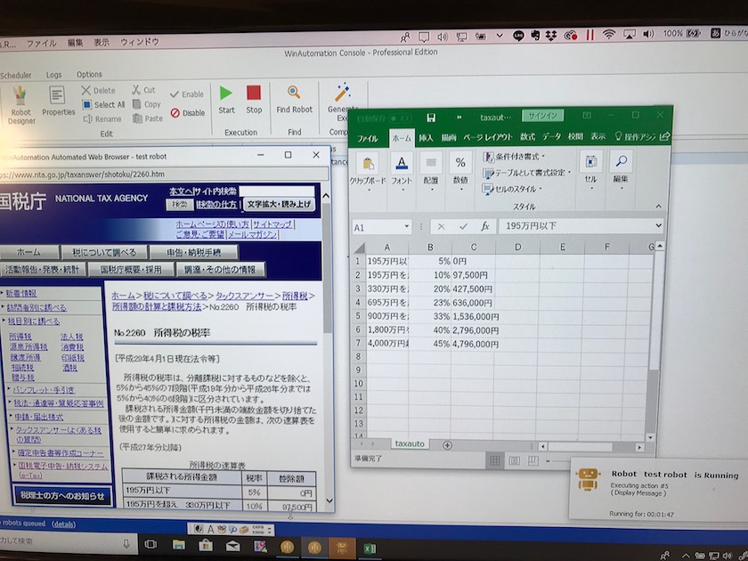Click the 申告・納税手続 navigation button
Screen dimensions: 748x561
[194, 251]
